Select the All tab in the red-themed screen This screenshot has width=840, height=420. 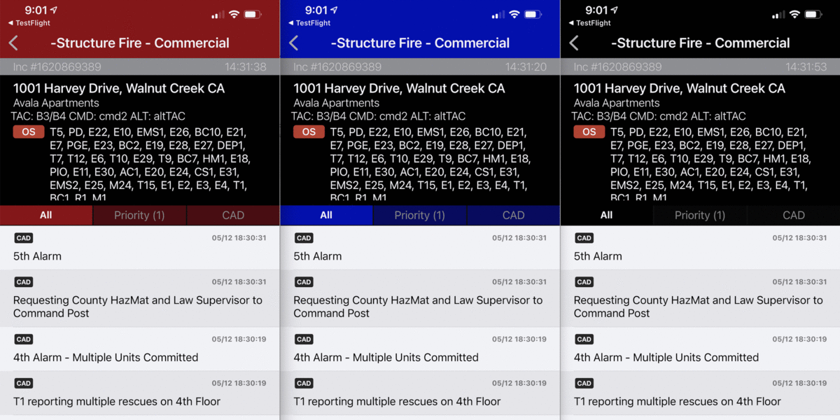click(46, 215)
